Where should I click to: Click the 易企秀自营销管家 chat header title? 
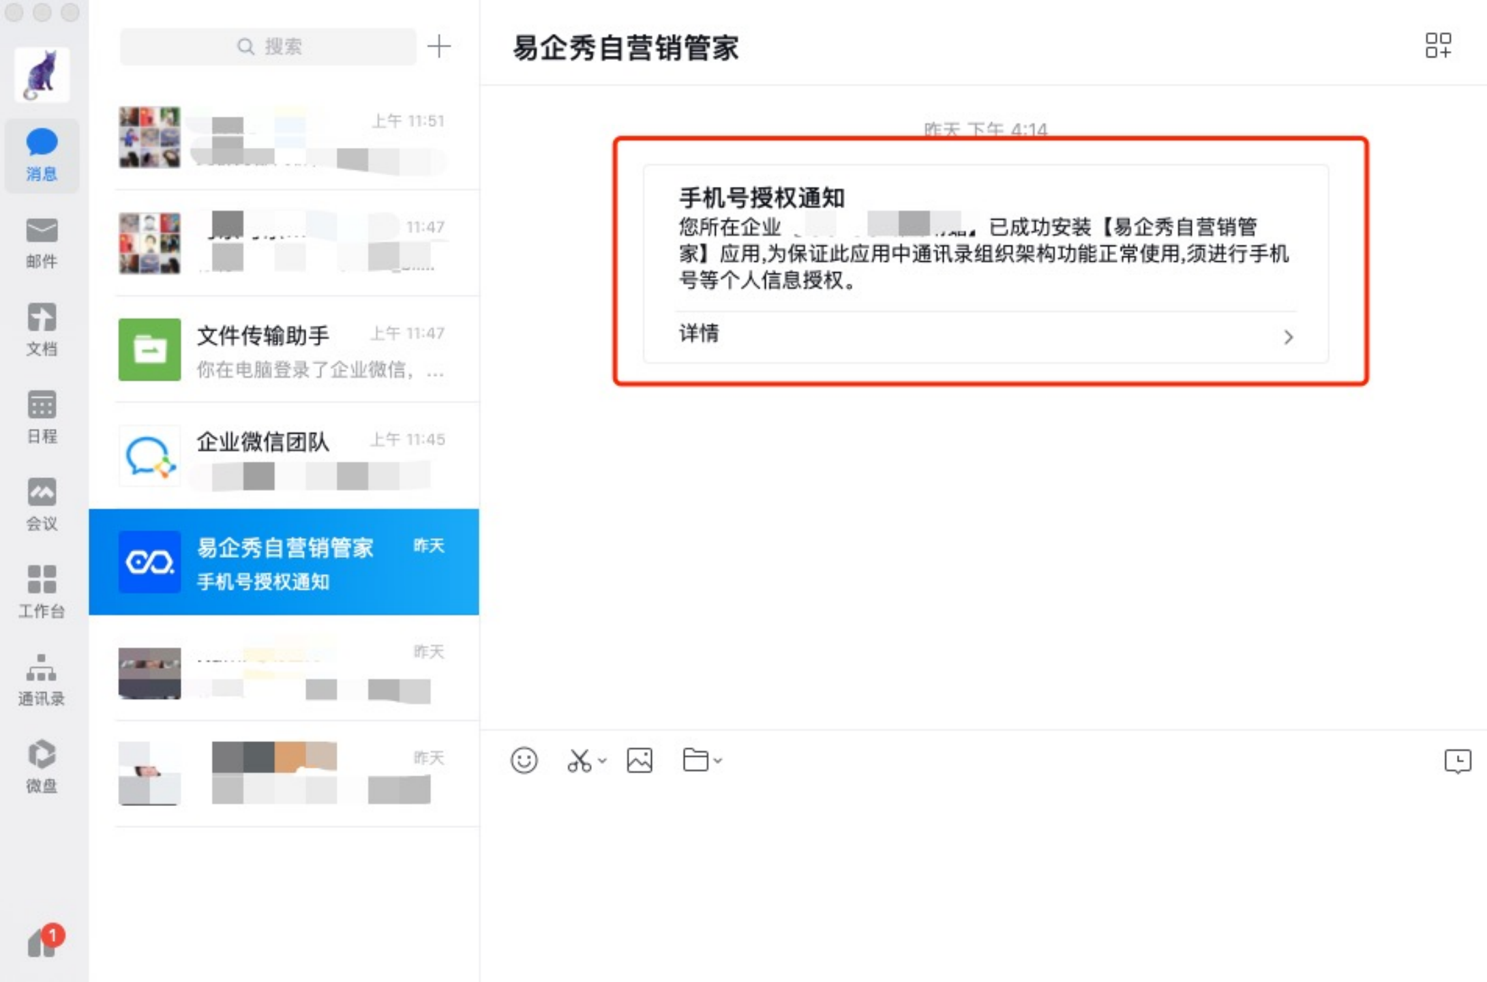[625, 48]
